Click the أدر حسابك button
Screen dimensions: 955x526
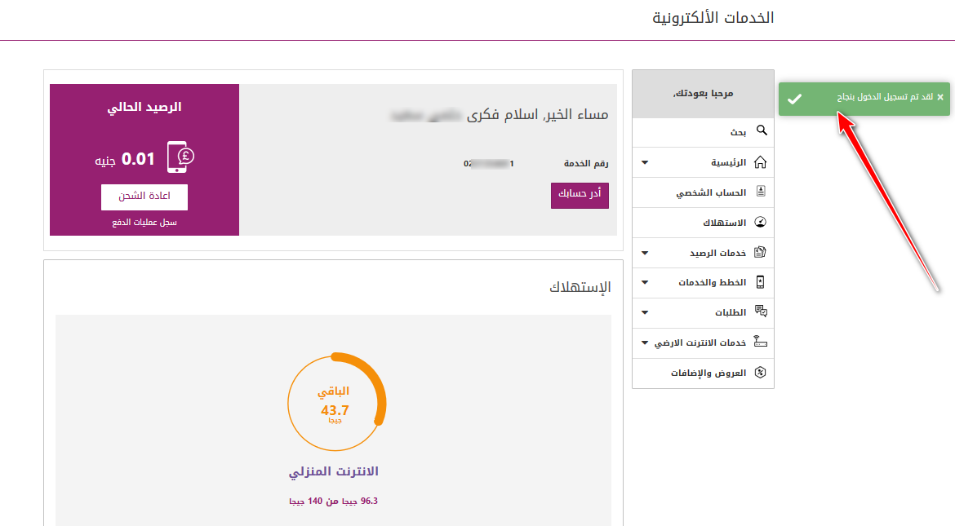580,196
